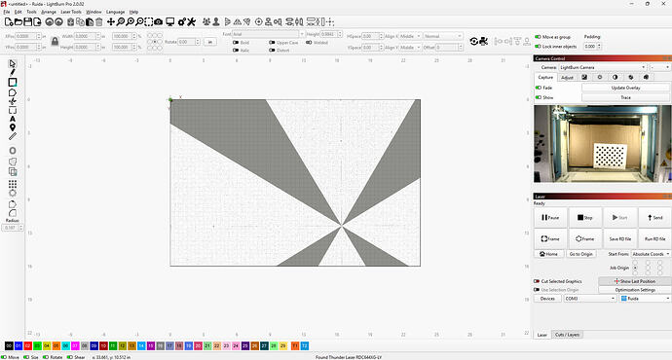Open preview with monitor icon
The height and width of the screenshot is (360, 672).
[x=170, y=21]
